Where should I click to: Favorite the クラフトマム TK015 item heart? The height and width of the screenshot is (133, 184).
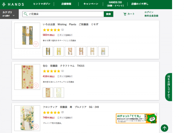point(36,86)
